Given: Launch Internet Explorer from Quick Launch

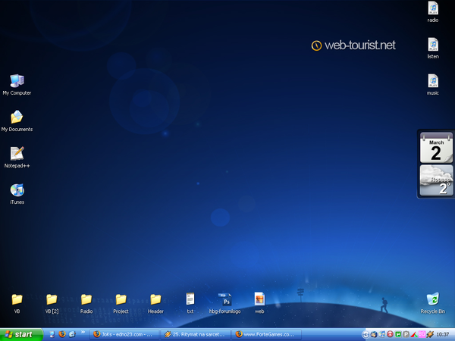Looking at the screenshot, I should (72, 334).
